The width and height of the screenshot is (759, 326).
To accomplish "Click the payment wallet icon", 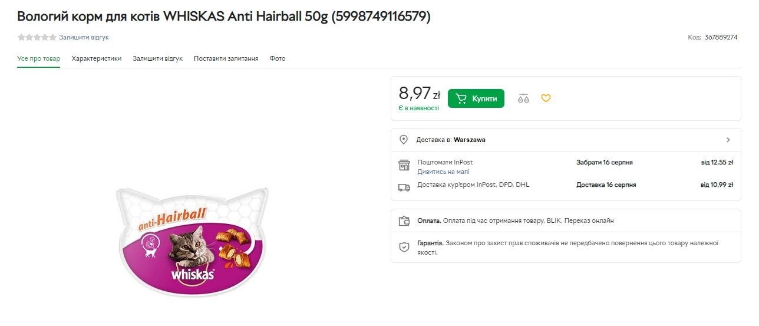I will coord(404,221).
